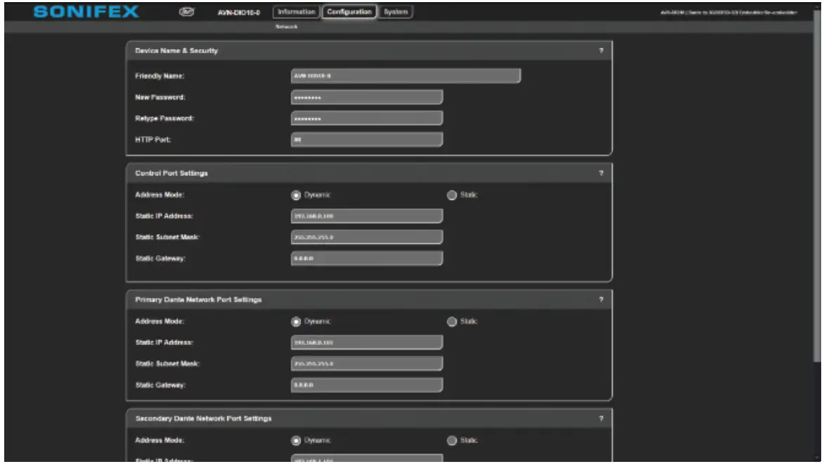
Task: Choose Dynamic mode for Secondary Dante port
Action: (296, 441)
